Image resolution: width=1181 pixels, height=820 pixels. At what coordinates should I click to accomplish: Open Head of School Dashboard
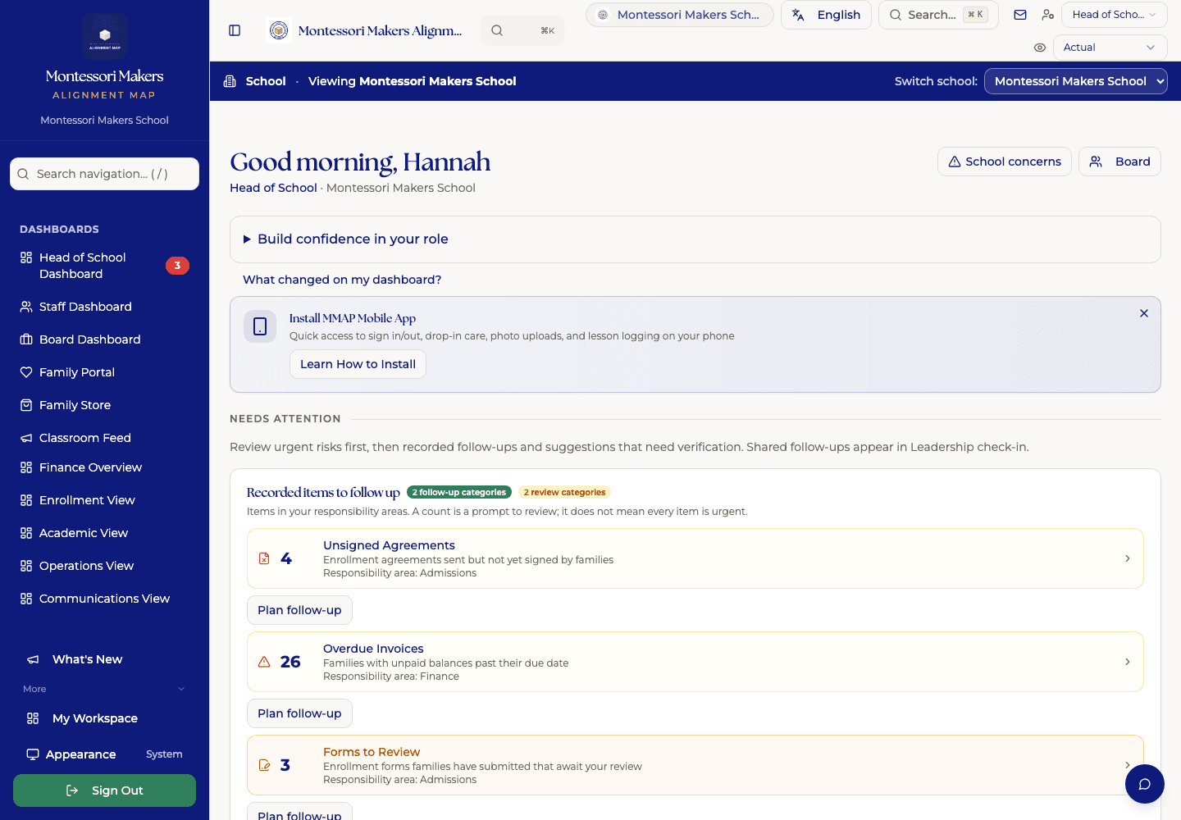(104, 266)
